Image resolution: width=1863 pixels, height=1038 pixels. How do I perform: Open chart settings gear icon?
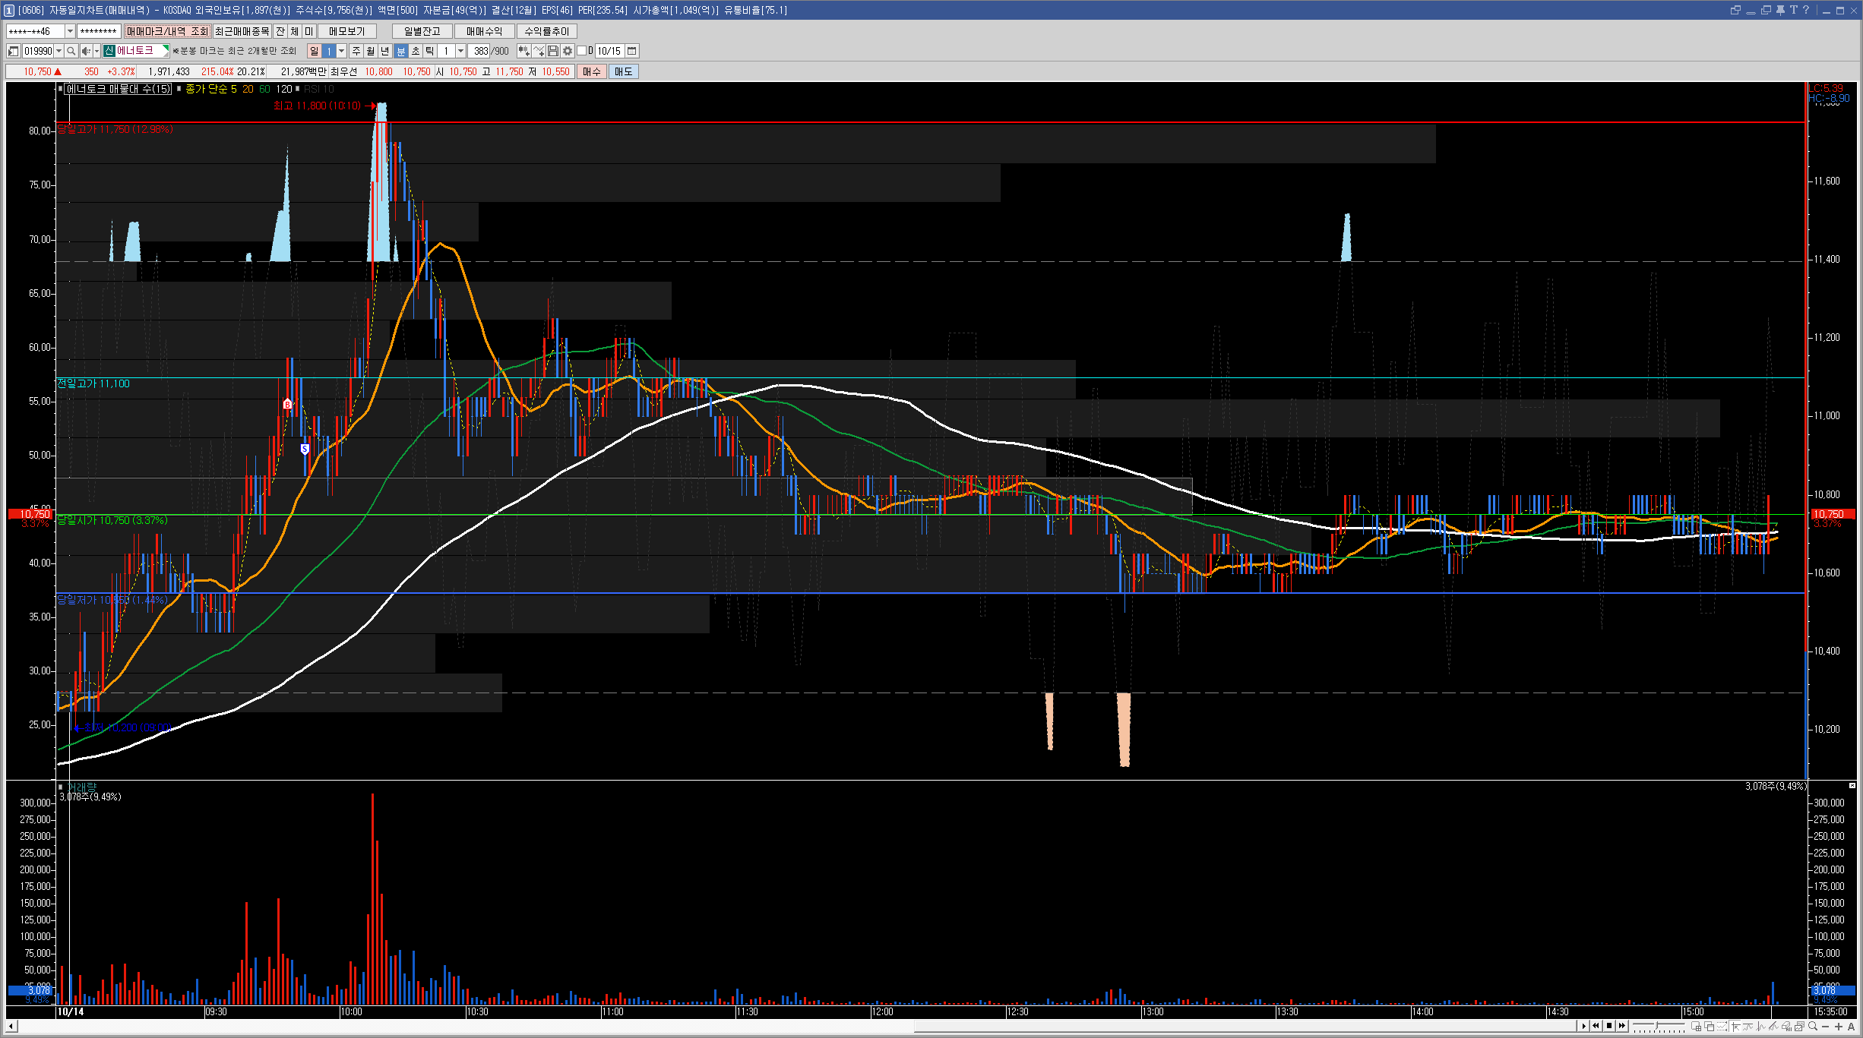point(568,51)
